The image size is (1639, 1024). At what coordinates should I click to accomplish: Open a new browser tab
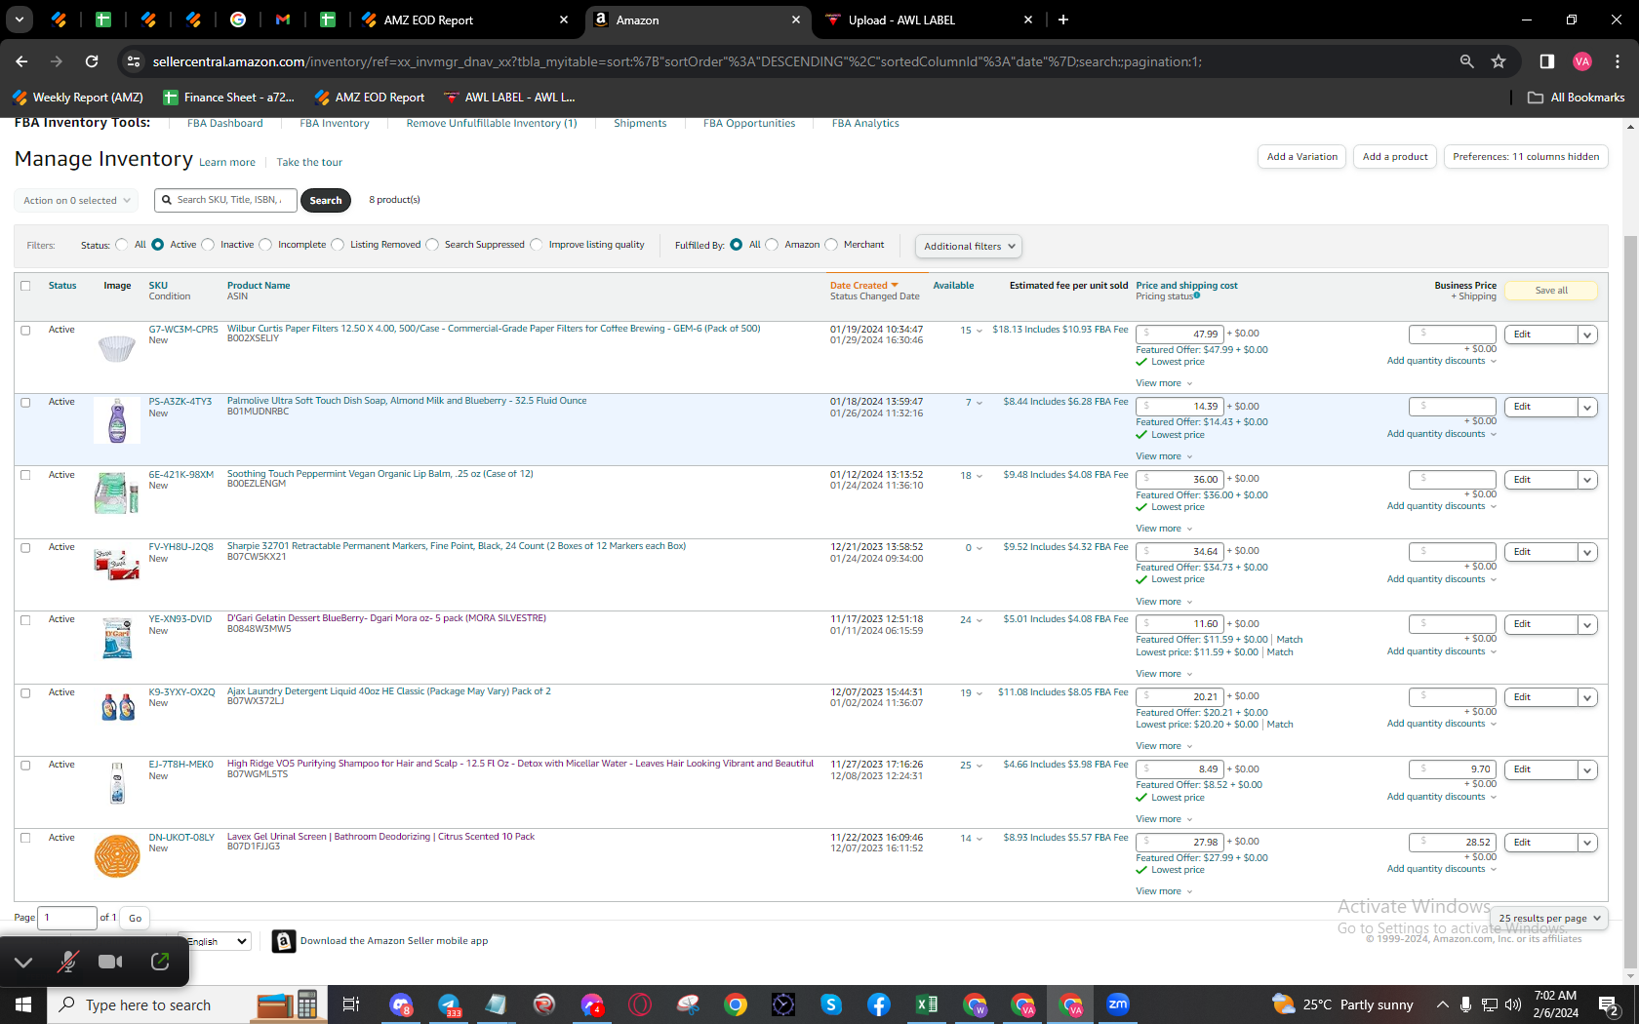point(1063,20)
